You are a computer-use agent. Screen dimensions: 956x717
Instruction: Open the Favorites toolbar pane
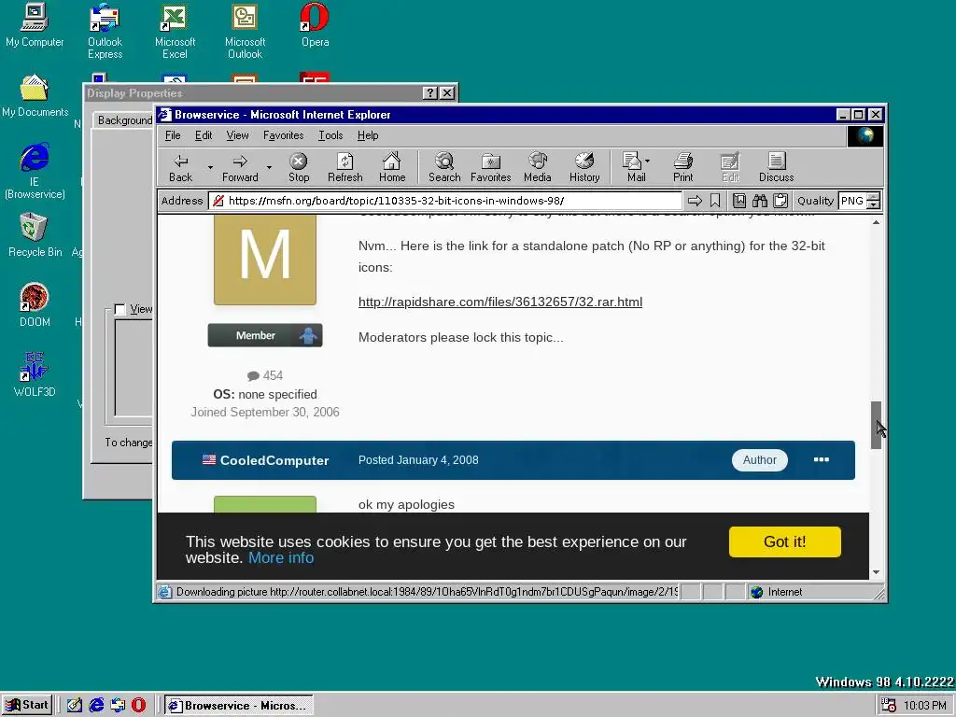491,168
